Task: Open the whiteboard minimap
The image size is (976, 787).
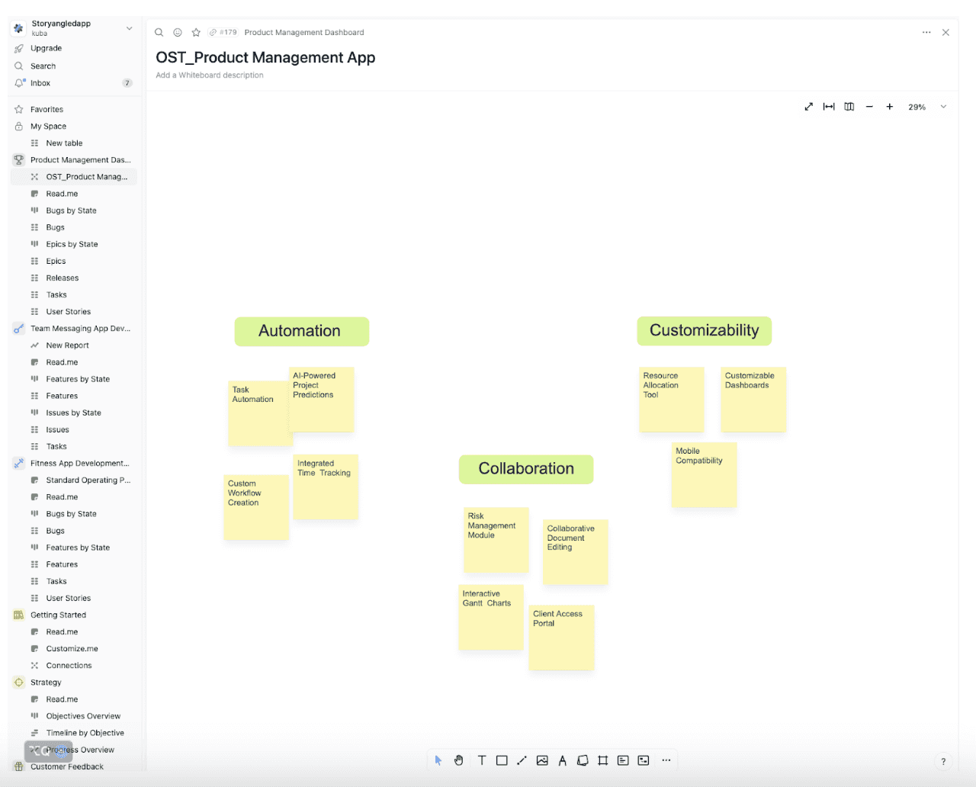Action: point(849,107)
